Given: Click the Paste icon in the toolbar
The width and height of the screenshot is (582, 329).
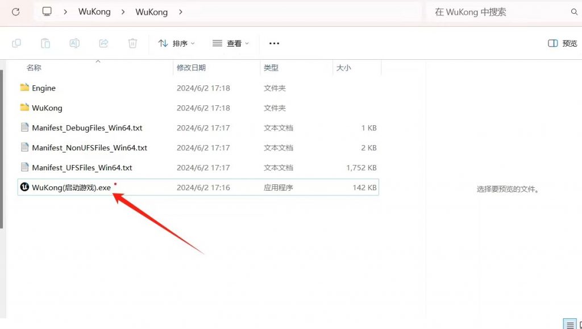Looking at the screenshot, I should (x=45, y=43).
